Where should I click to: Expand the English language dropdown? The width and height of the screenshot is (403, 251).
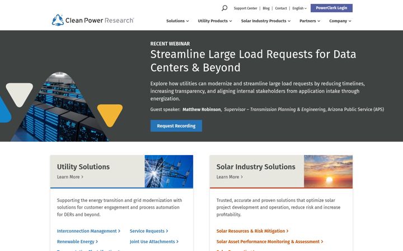tap(299, 8)
